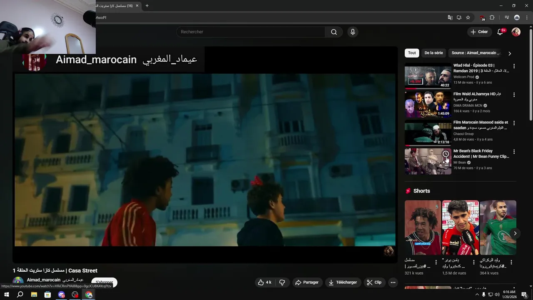Dislike the video
The width and height of the screenshot is (533, 300).
coord(282,282)
